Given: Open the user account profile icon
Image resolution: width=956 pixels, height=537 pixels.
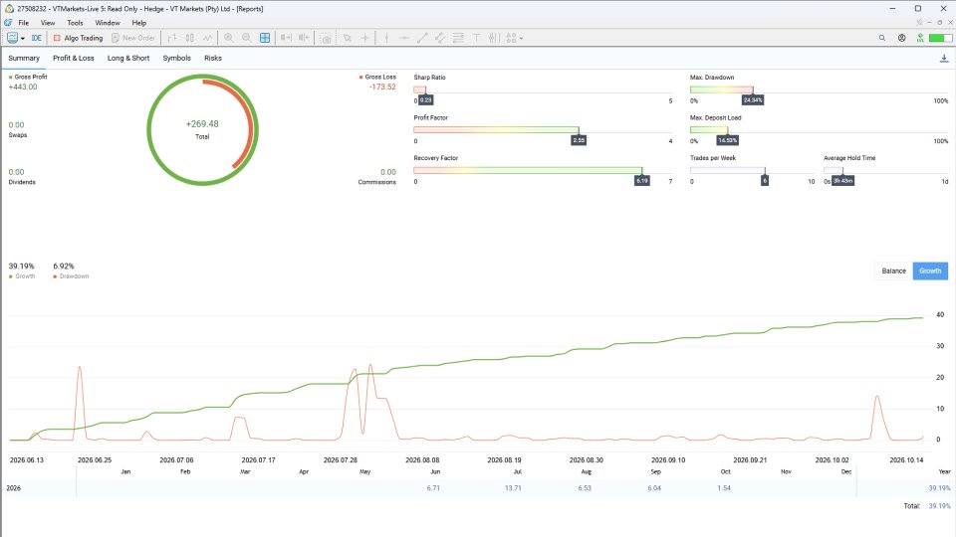Looking at the screenshot, I should [x=902, y=38].
